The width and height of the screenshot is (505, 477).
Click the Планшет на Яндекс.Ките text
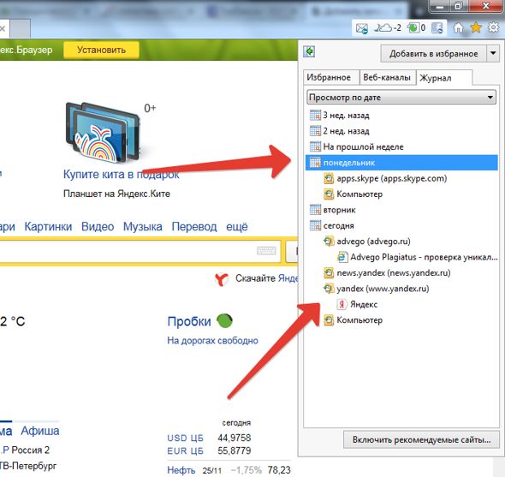(116, 194)
